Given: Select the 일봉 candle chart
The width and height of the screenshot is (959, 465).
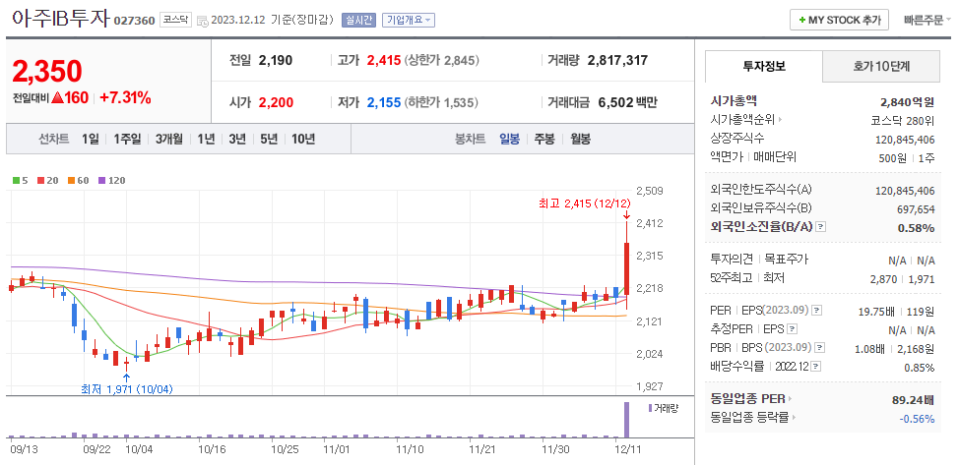Looking at the screenshot, I should [x=509, y=139].
